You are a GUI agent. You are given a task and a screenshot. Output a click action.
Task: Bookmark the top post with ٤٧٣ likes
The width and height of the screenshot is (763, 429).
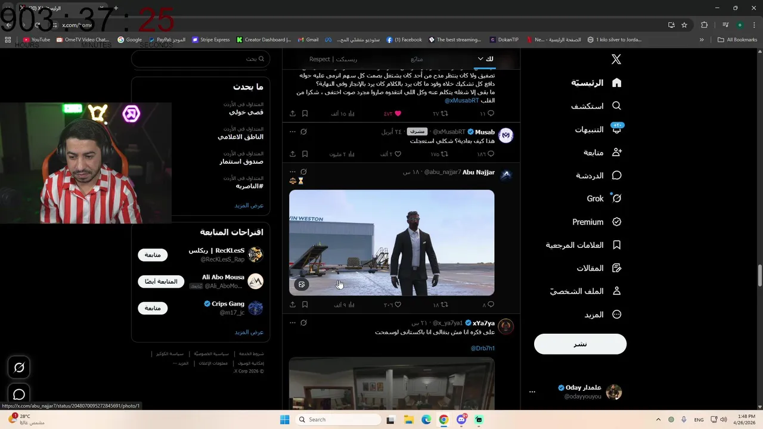click(x=305, y=113)
